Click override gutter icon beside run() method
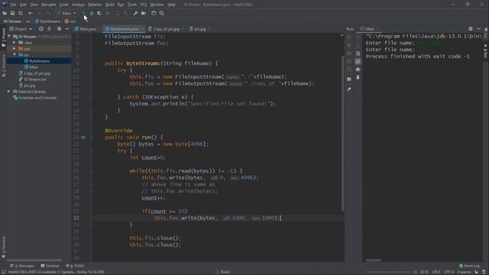 [x=83, y=137]
